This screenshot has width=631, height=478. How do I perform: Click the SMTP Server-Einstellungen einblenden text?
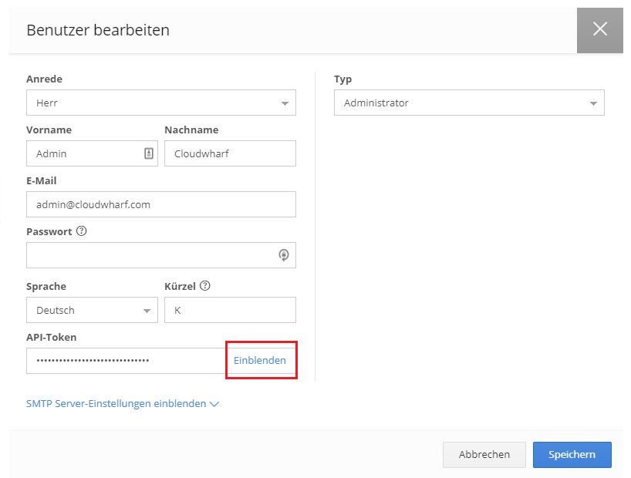(x=116, y=403)
